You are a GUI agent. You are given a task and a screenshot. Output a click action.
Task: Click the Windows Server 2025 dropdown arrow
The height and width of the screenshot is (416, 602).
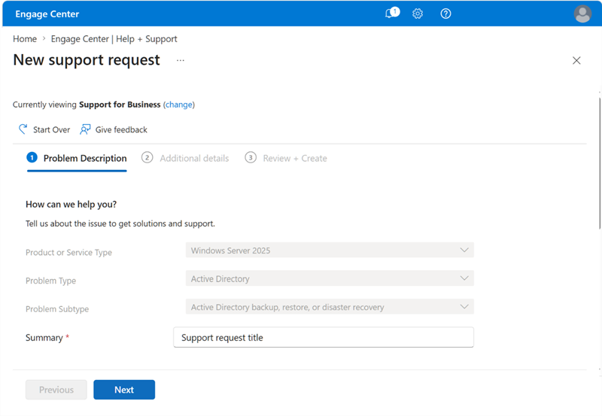[x=464, y=251]
